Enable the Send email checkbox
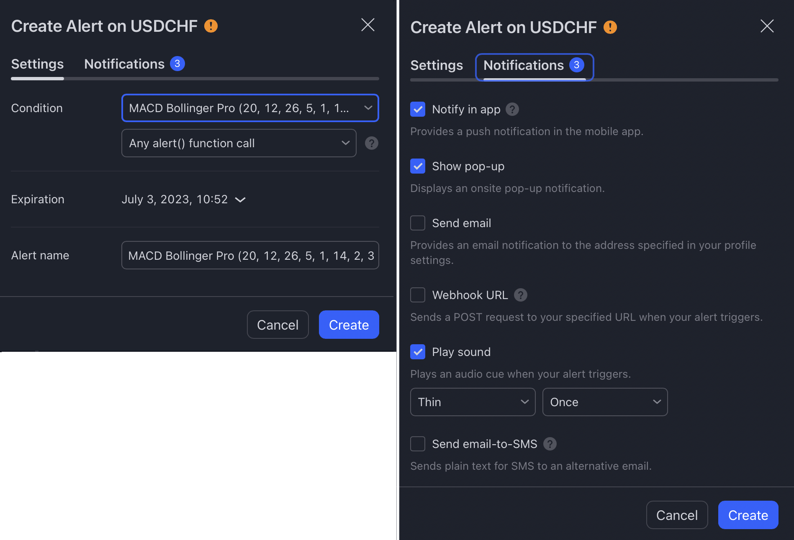 coord(418,223)
